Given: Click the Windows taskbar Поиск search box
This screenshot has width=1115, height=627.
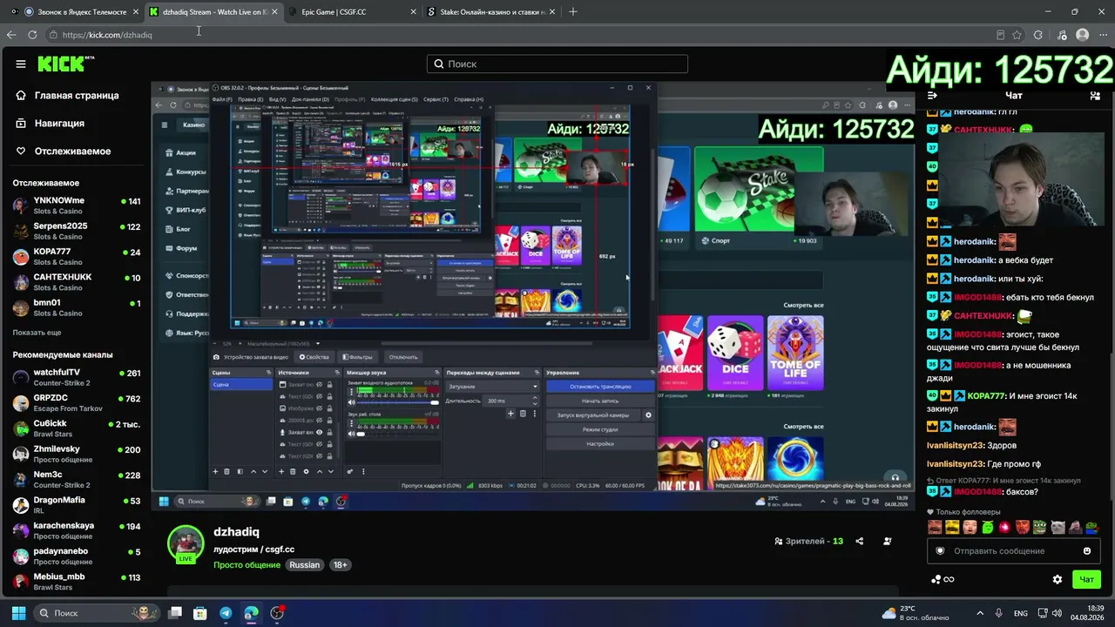Looking at the screenshot, I should 96,613.
